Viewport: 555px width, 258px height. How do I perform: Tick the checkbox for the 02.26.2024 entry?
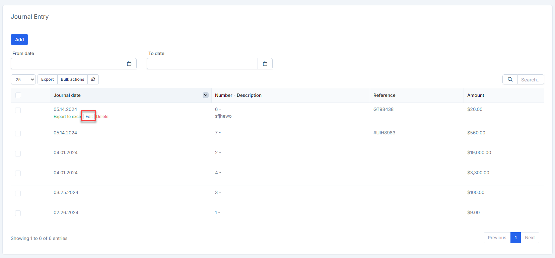coord(18,213)
